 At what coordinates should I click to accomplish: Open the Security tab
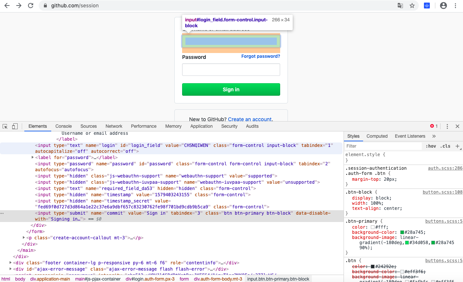tap(229, 126)
